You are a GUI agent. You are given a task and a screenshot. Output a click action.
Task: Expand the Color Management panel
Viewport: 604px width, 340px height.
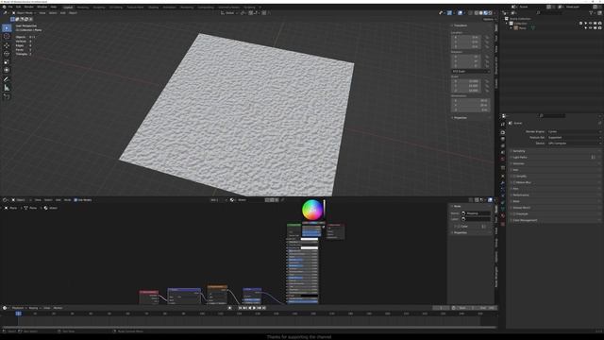coord(525,220)
